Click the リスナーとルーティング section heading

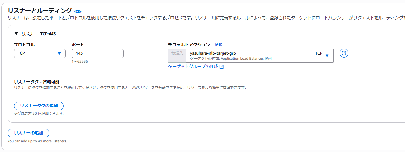tap(40, 11)
